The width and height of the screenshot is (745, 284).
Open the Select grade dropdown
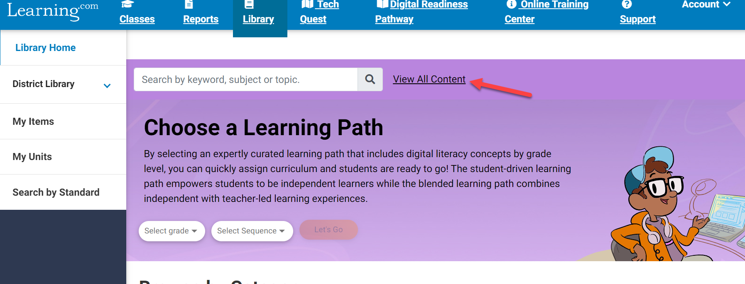[171, 231]
